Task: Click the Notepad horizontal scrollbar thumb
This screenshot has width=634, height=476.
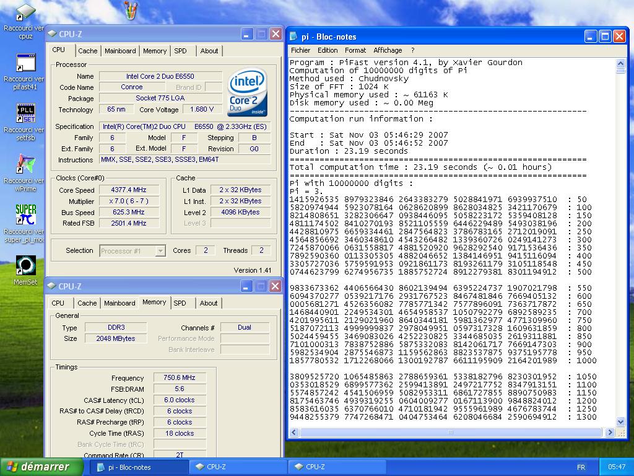Action: pyautogui.click(x=451, y=432)
